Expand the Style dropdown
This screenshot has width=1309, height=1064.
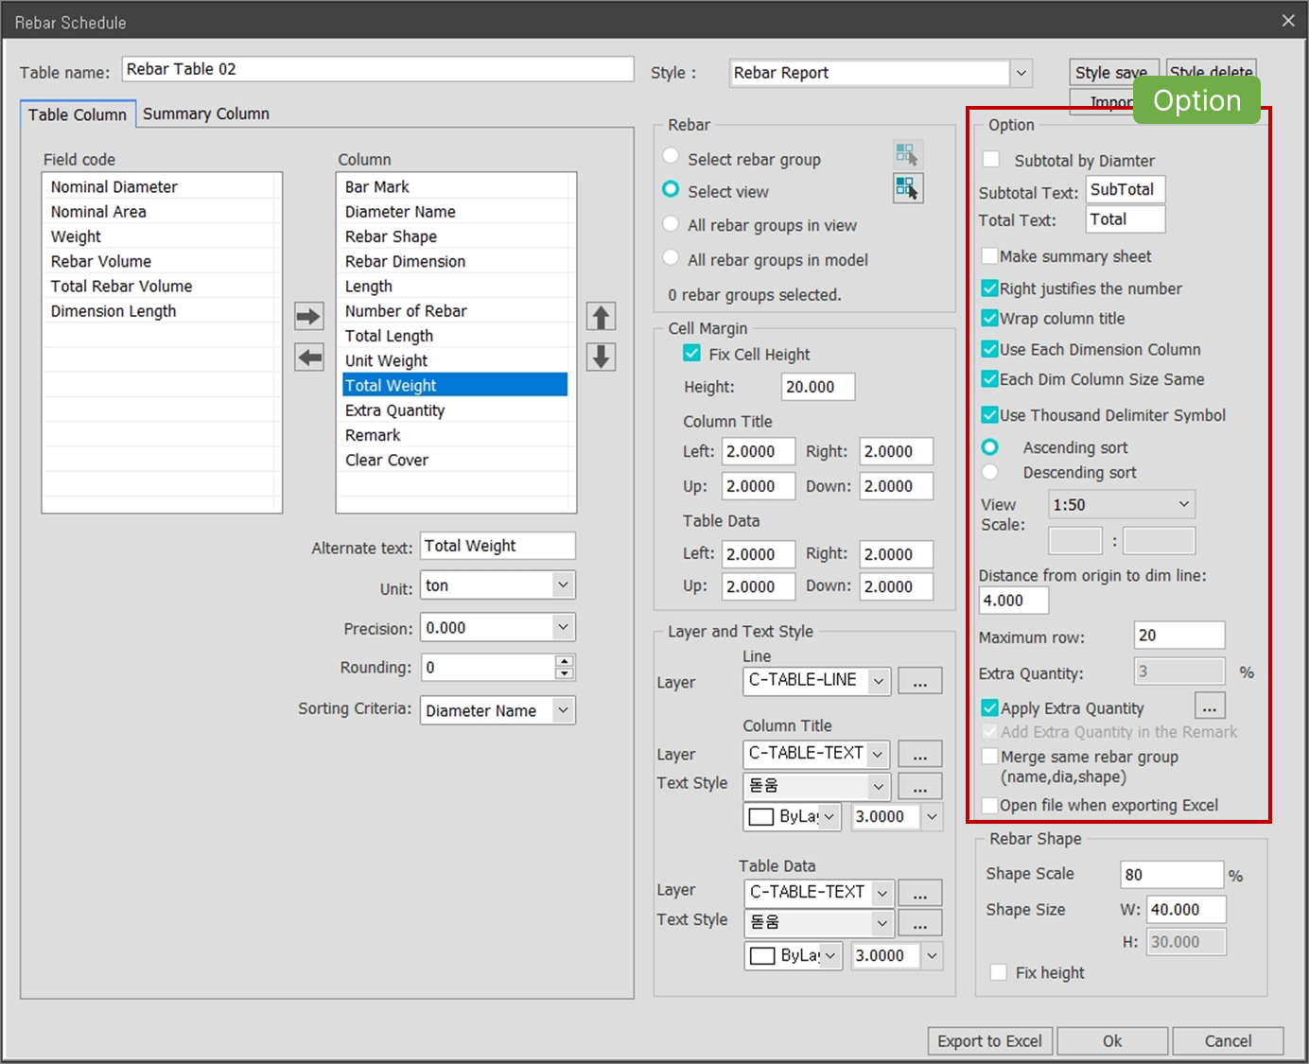[x=1021, y=73]
